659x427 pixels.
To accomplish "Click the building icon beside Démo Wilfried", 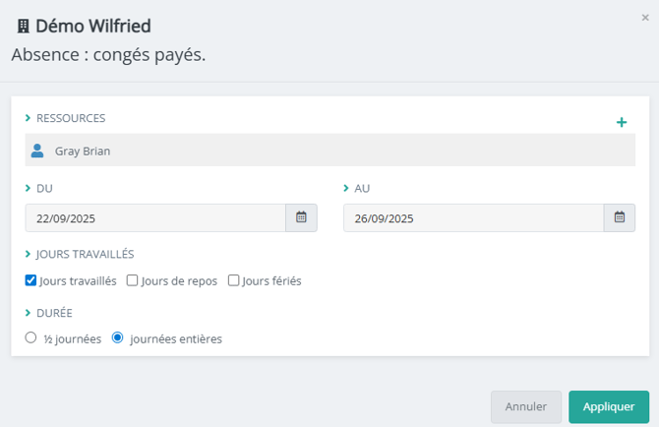I will tap(24, 27).
